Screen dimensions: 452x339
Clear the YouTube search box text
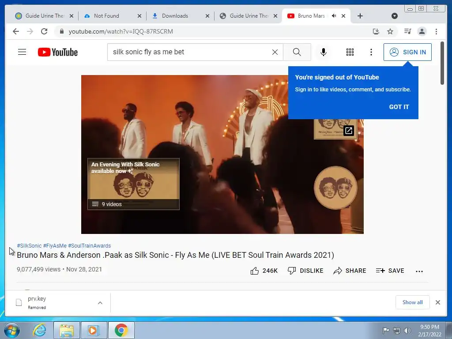pyautogui.click(x=275, y=52)
